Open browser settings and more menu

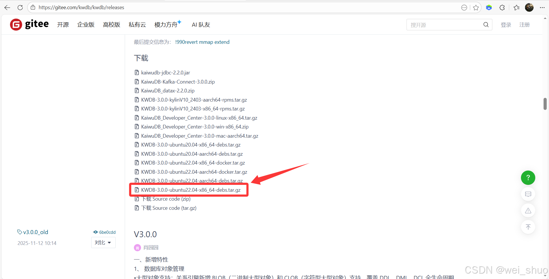[542, 8]
